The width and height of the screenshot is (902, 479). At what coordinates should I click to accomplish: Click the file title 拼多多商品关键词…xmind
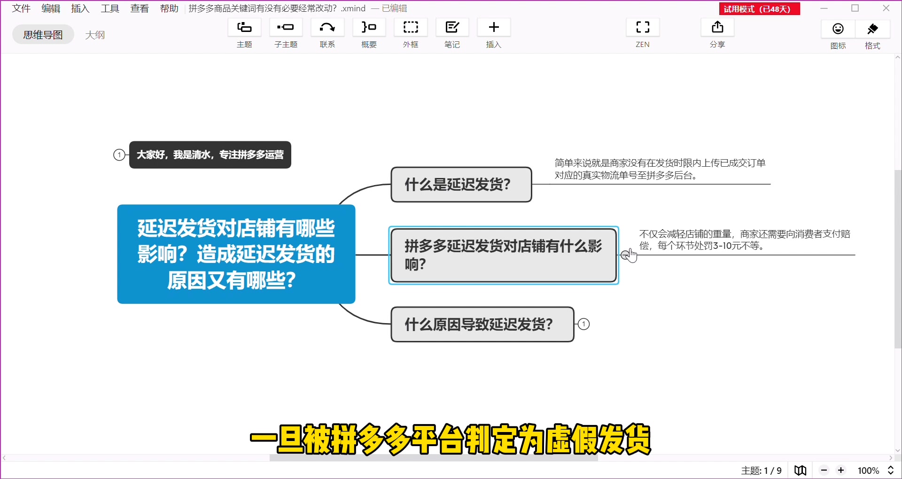(x=277, y=8)
